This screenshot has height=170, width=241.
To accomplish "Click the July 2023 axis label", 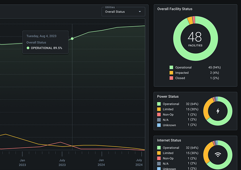I will point(62,162).
